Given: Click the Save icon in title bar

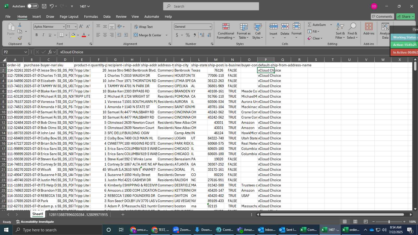Looking at the screenshot, I should (44, 6).
